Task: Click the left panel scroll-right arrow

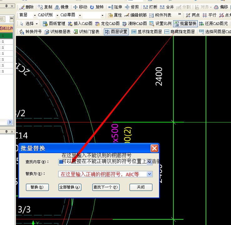Action: [10, 122]
